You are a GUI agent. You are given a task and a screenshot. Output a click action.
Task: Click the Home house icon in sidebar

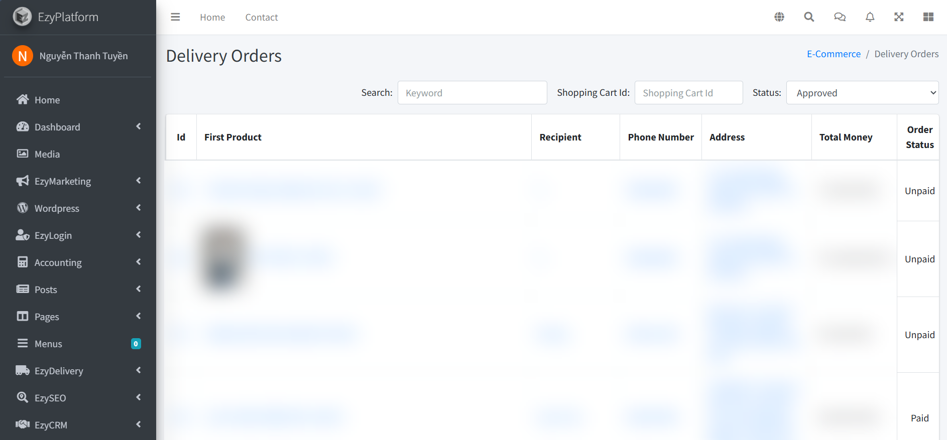coord(23,99)
